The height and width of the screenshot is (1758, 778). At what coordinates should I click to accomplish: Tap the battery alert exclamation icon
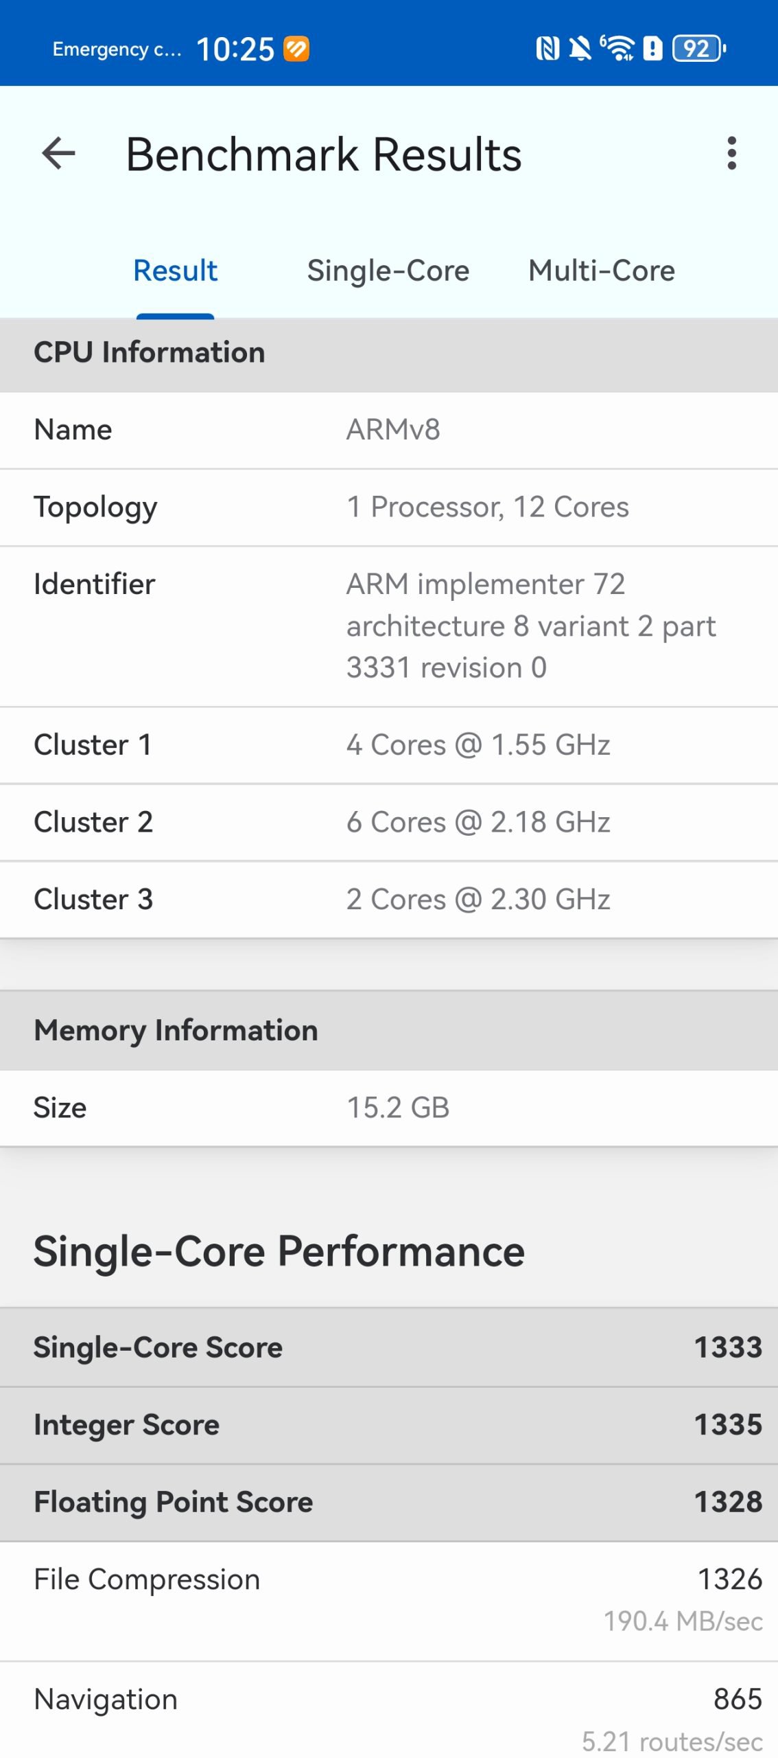[652, 49]
